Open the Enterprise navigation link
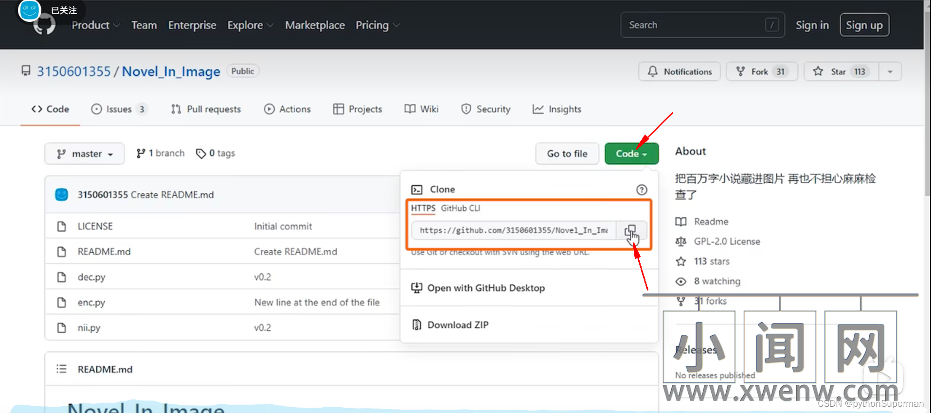The image size is (931, 413). [192, 25]
